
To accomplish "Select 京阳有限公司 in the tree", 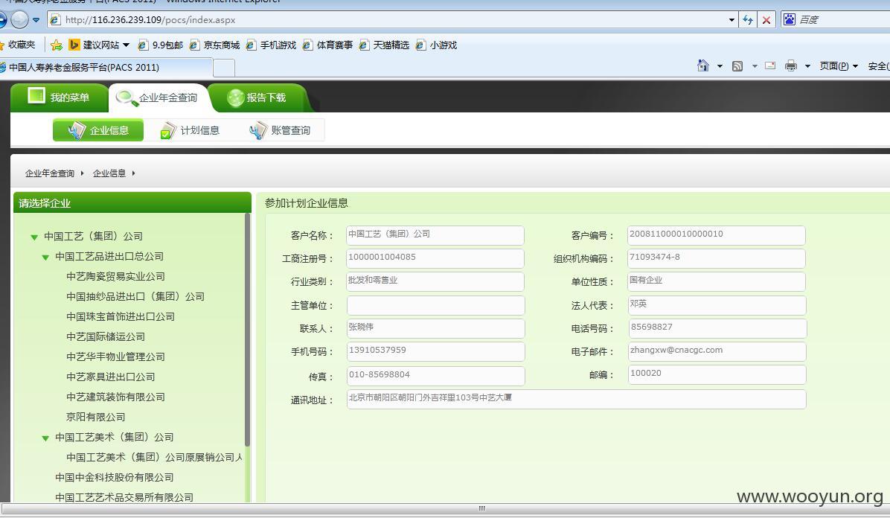I will coord(95,417).
